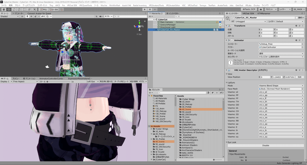Screen dimensions: 307x165
Task: Open Search by Type in Project
Action: tap(209, 92)
